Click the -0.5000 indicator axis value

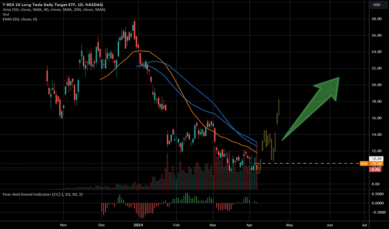tap(379, 212)
